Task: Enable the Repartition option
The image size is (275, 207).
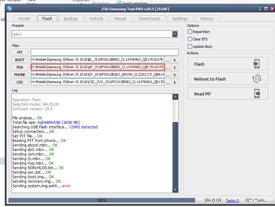Action: coord(190,32)
